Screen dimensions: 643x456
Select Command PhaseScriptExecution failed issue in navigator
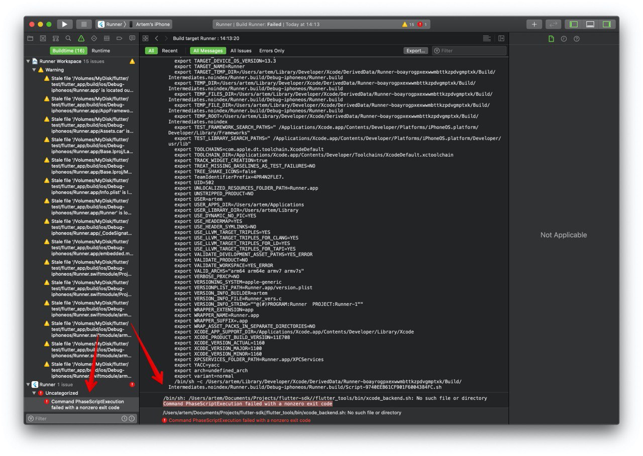pyautogui.click(x=81, y=405)
